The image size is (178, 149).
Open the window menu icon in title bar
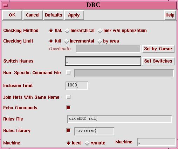5,5
